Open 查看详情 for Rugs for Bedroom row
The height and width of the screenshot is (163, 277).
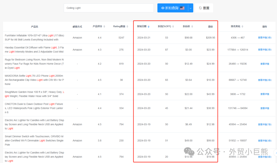pos(265,64)
